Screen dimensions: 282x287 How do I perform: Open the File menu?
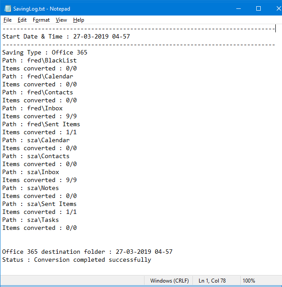tap(8, 20)
